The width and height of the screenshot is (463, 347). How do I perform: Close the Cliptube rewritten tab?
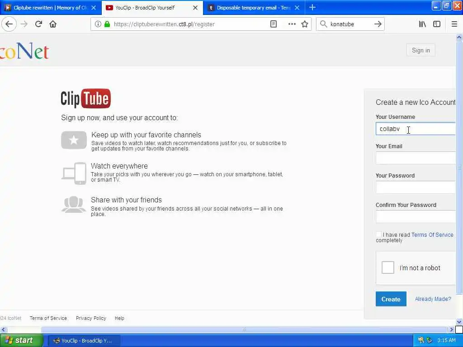pyautogui.click(x=94, y=8)
